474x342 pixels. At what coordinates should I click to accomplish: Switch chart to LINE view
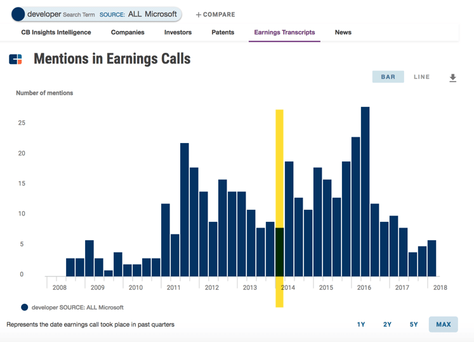[x=421, y=77]
